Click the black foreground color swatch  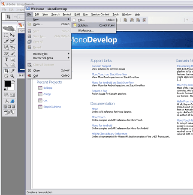tap(8, 84)
